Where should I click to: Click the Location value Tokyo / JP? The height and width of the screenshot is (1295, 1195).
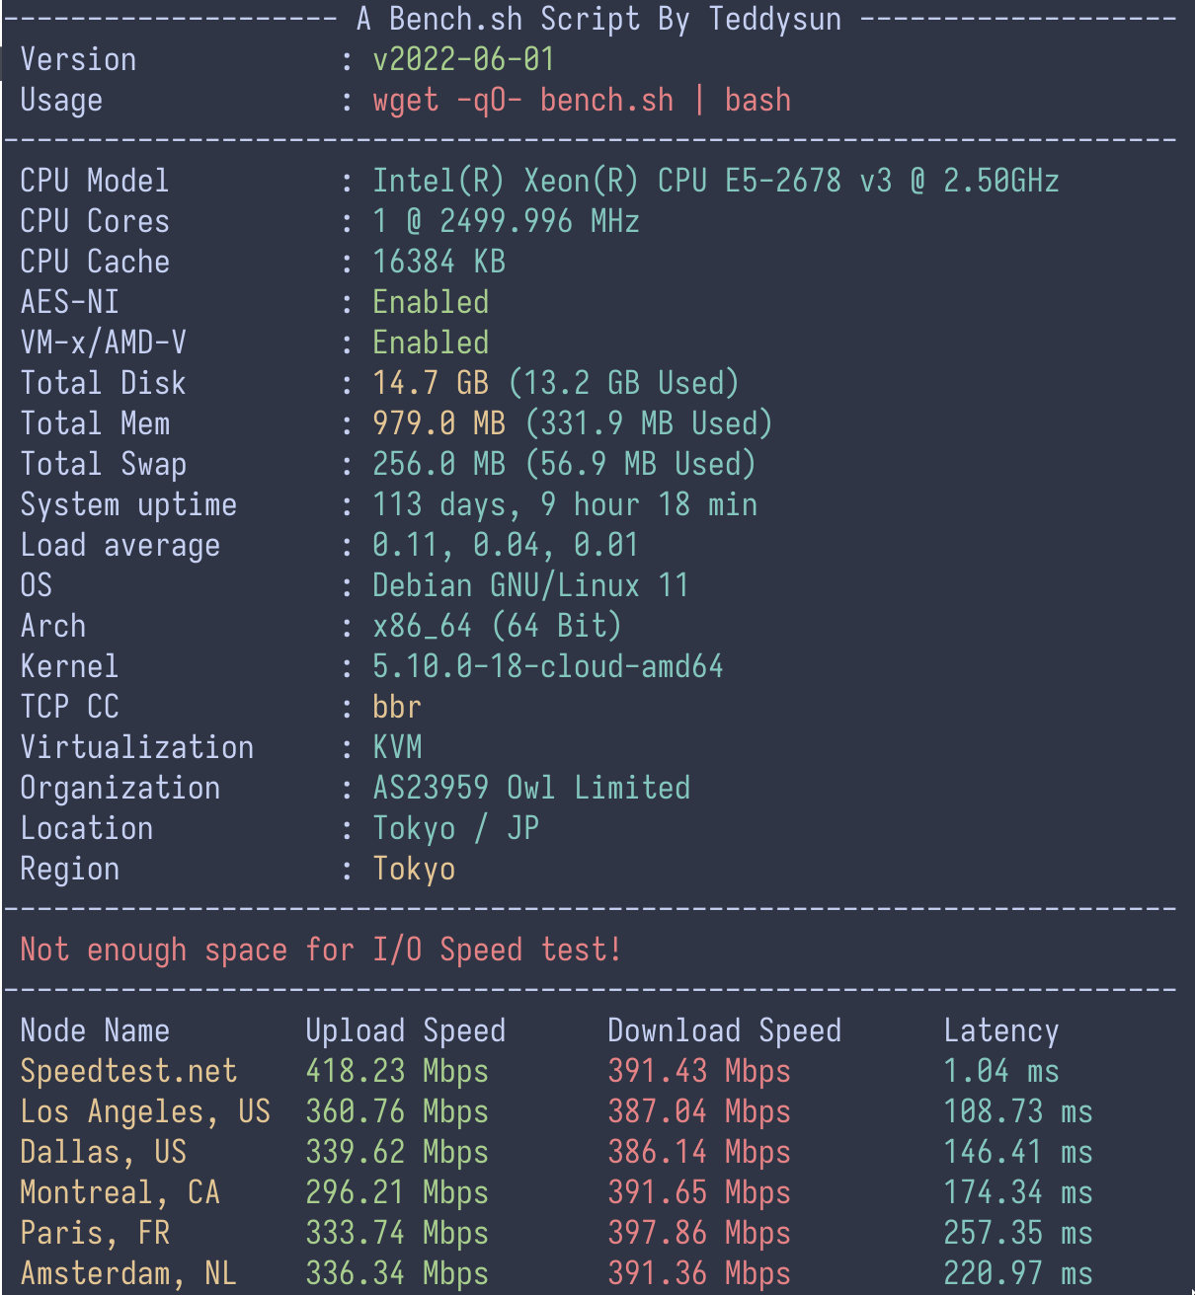pos(455,828)
